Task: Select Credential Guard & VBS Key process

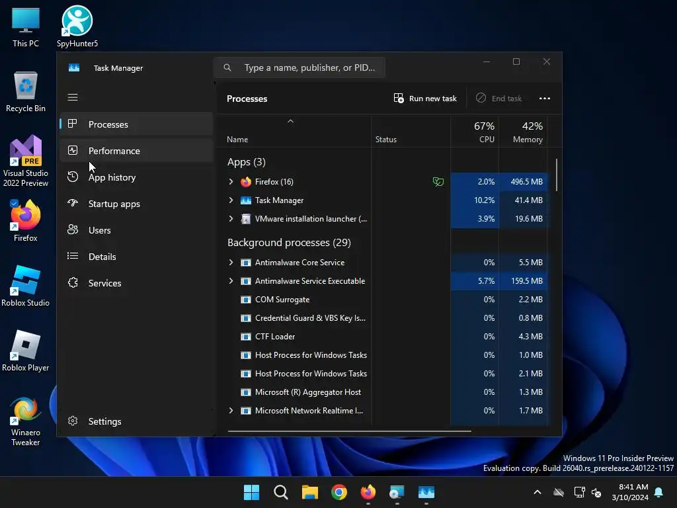Action: pyautogui.click(x=382, y=318)
